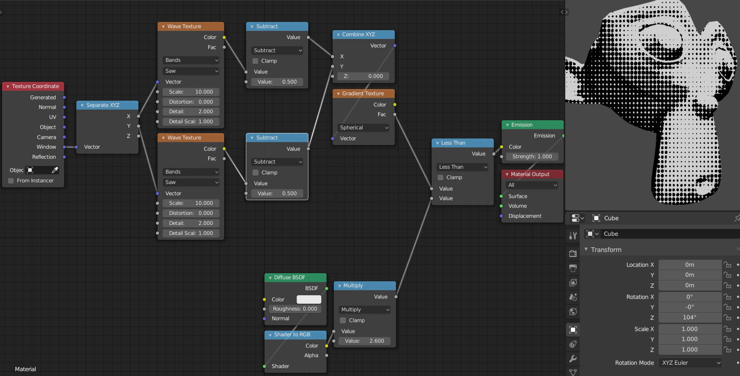
Task: Click the eyedropper beside the Object field
Action: pos(55,170)
